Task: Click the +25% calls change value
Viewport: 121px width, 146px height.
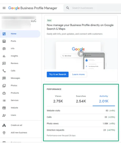Action: pos(112,117)
